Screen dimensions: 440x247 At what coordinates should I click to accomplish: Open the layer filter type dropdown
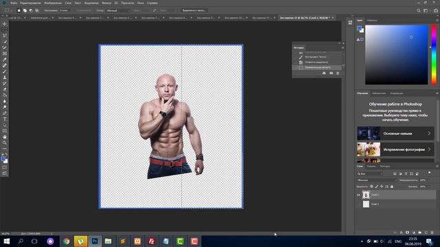(370, 174)
